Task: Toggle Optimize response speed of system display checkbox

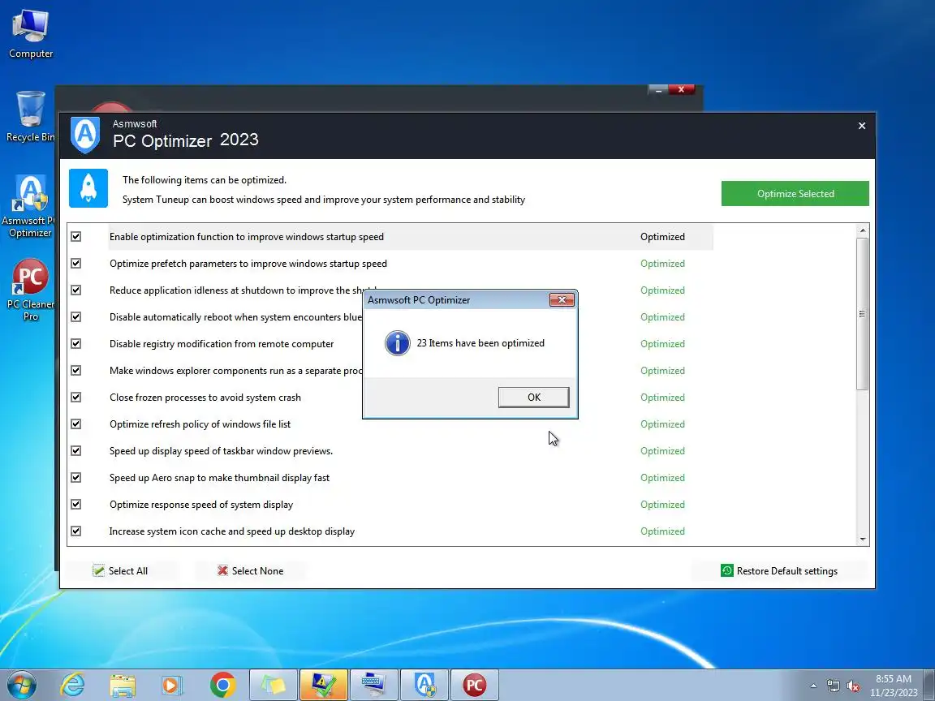Action: click(75, 505)
